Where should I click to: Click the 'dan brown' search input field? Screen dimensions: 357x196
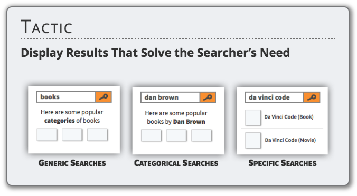point(170,97)
